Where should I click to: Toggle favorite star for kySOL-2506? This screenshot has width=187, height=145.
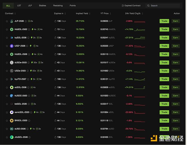(7, 38)
